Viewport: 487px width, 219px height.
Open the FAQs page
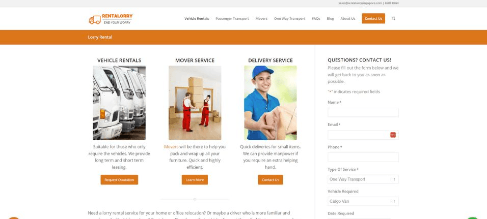click(x=316, y=19)
